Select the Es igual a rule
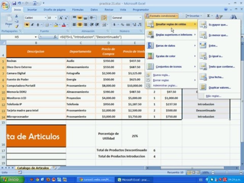 219,56
